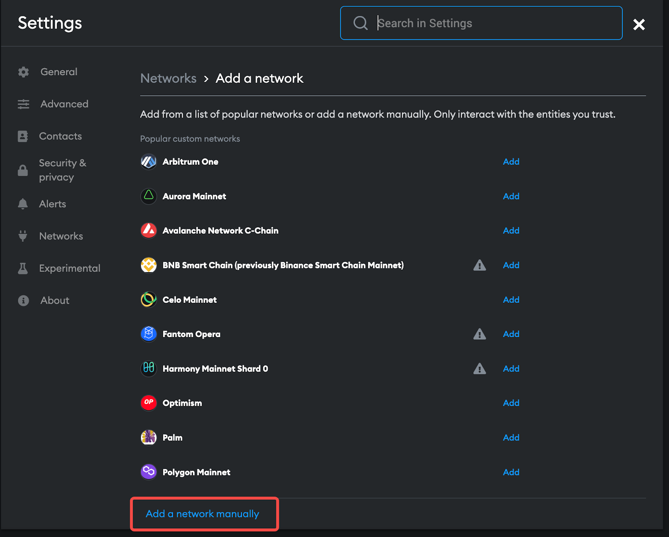The height and width of the screenshot is (537, 669).
Task: Switch to the Experimental settings tab
Action: [69, 268]
